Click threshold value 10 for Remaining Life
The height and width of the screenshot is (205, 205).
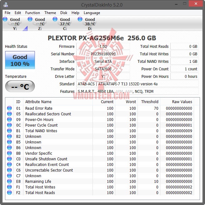156,181
